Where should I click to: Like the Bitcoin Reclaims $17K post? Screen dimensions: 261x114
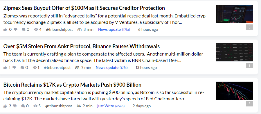5,106
